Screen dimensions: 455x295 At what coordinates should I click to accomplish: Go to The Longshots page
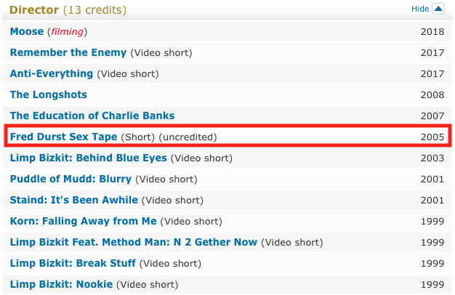pyautogui.click(x=48, y=95)
